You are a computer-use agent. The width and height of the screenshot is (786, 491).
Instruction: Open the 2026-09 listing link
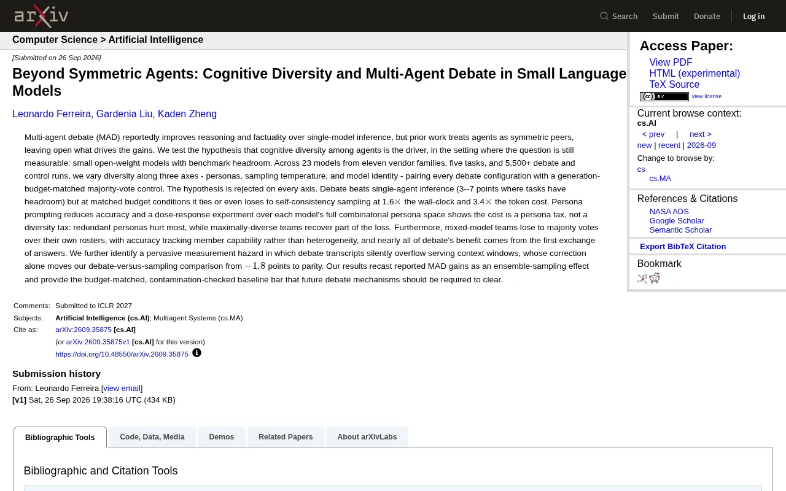click(x=701, y=145)
